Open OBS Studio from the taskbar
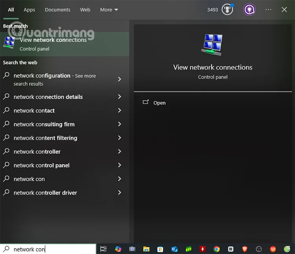Screen dimensions: 295x254 tap(259, 249)
